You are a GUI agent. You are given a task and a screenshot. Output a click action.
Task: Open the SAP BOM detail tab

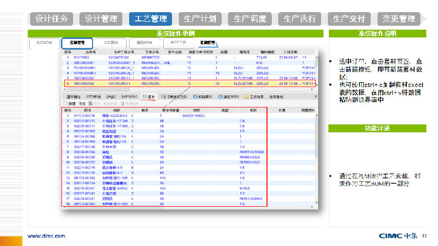pyautogui.click(x=129, y=97)
